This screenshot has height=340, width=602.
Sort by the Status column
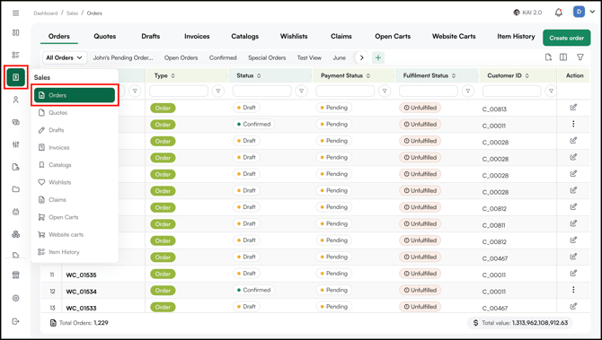pos(259,76)
